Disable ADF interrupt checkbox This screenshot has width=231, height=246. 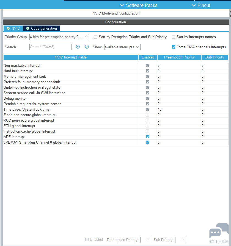point(148,137)
